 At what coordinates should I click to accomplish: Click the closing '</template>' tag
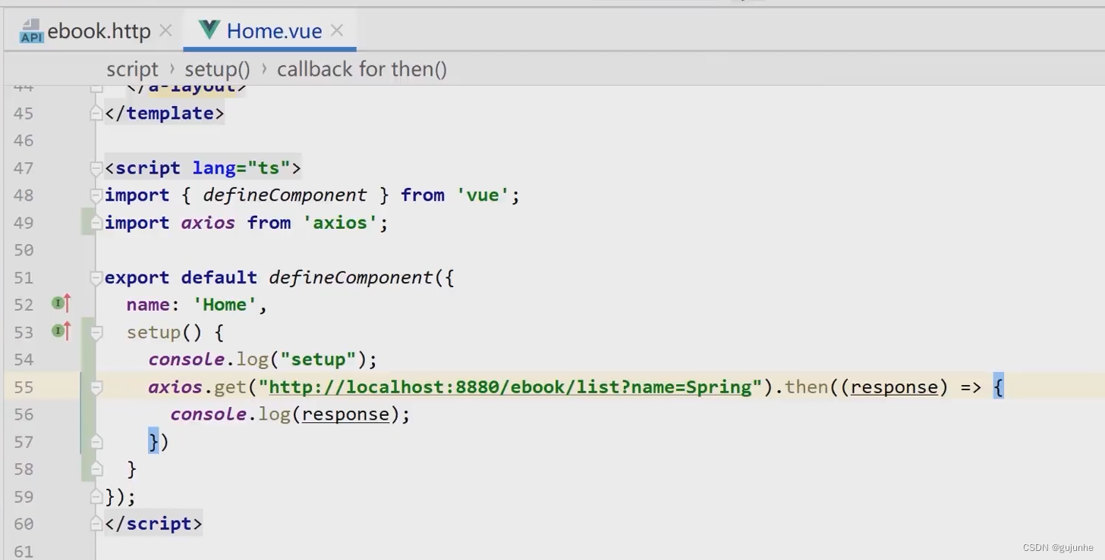[165, 113]
